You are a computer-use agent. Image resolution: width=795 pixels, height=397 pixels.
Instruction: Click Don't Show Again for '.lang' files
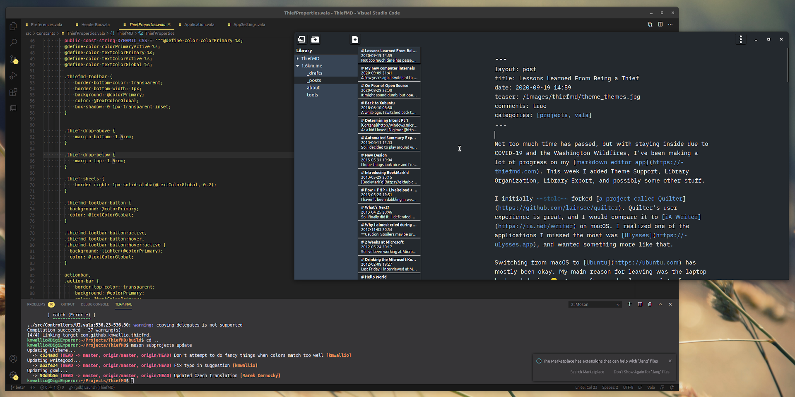641,372
